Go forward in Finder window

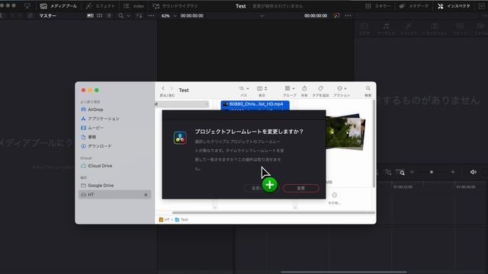171,88
